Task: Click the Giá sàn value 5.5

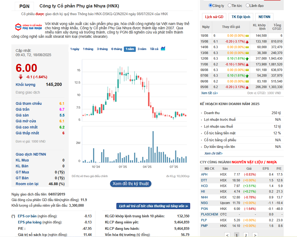Action: coord(62,115)
